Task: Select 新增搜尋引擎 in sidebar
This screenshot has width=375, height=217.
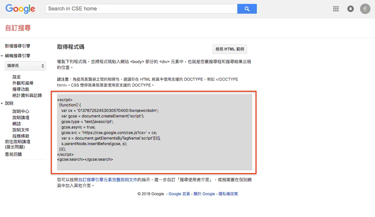Action: (x=18, y=46)
